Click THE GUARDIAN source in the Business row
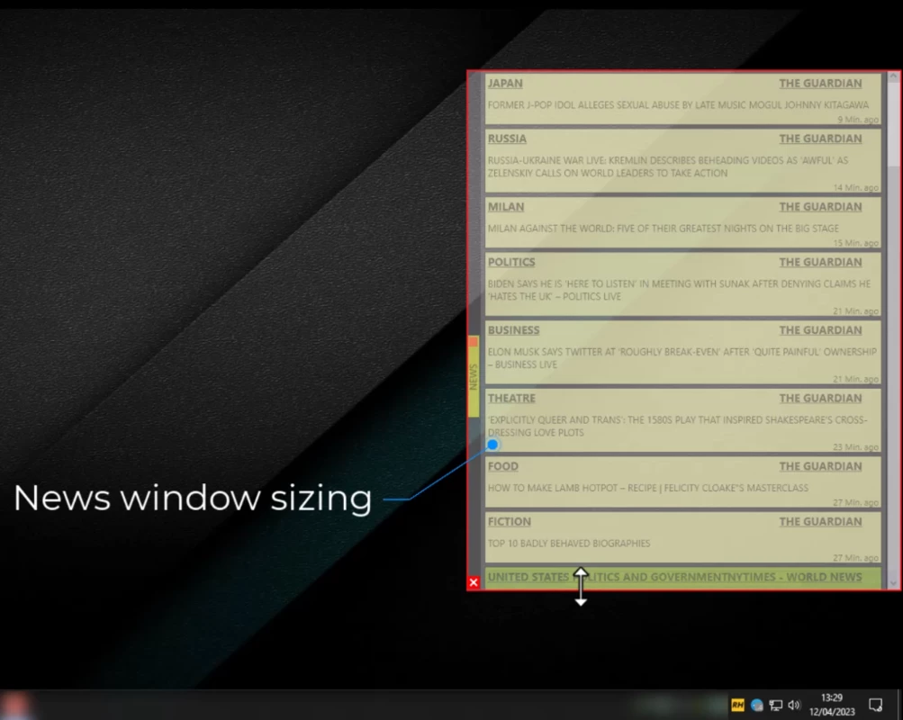Screen dimensions: 903x720 pos(820,329)
